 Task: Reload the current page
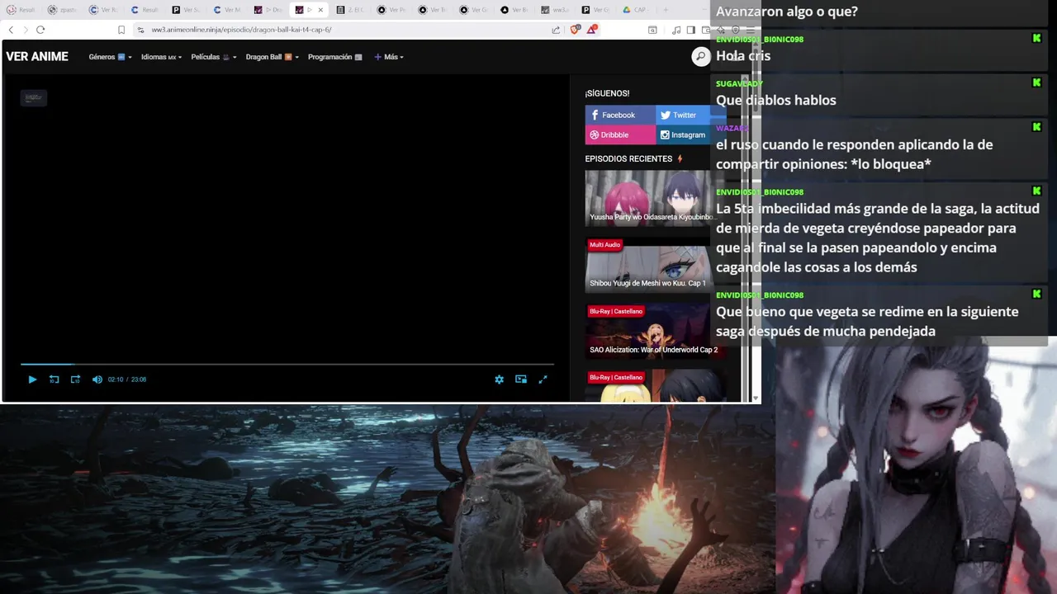pyautogui.click(x=40, y=30)
